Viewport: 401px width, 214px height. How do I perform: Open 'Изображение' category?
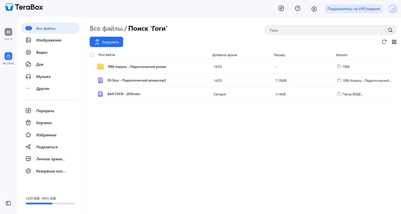[49, 40]
